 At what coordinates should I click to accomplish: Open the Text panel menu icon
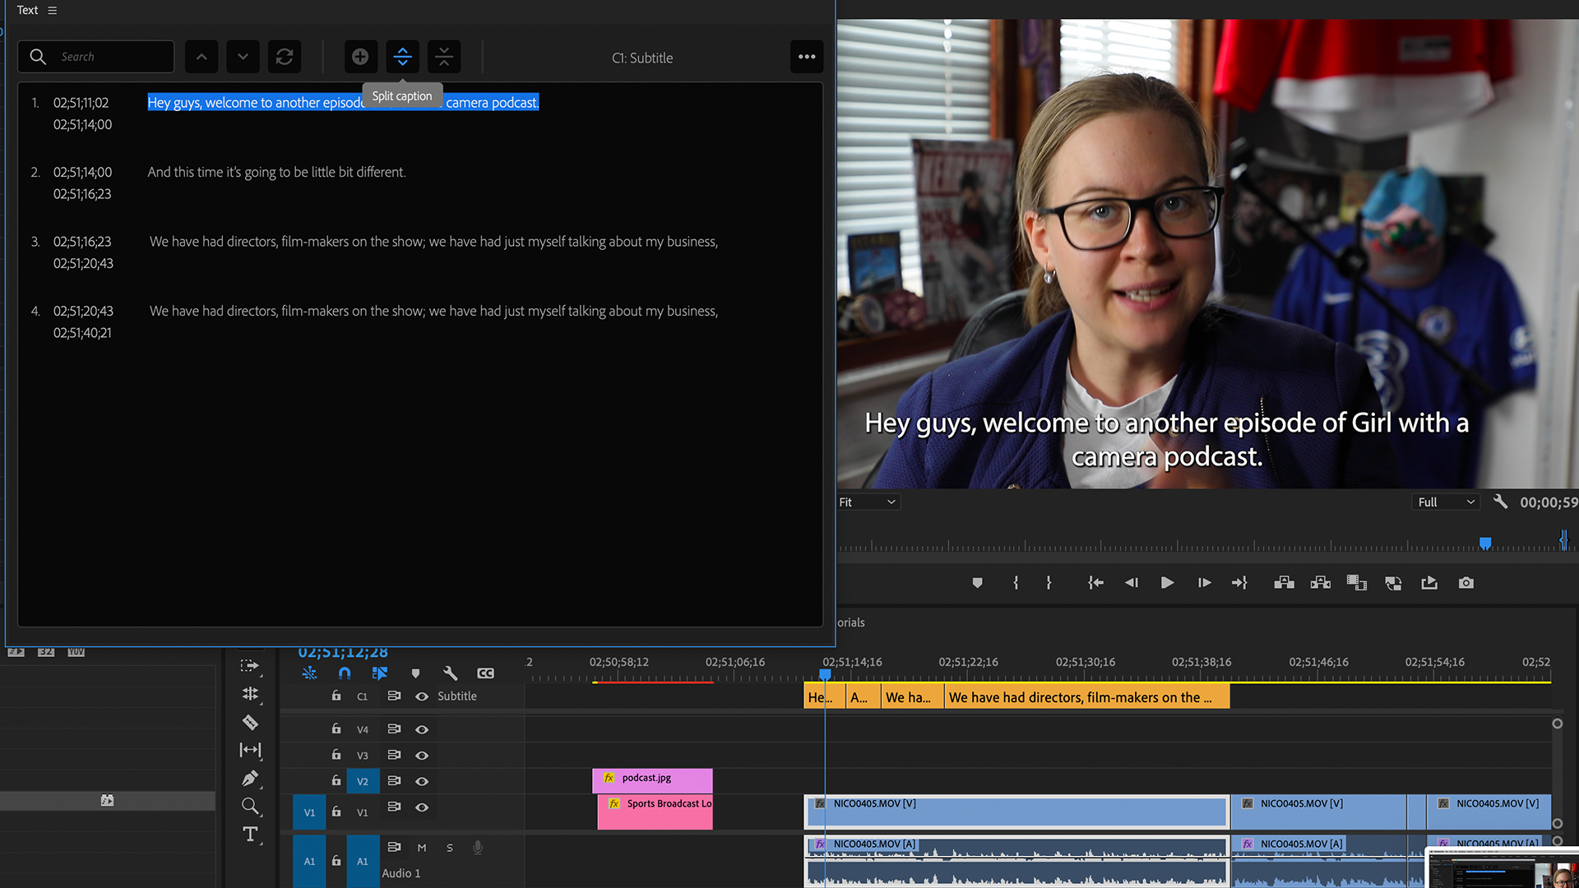click(53, 11)
